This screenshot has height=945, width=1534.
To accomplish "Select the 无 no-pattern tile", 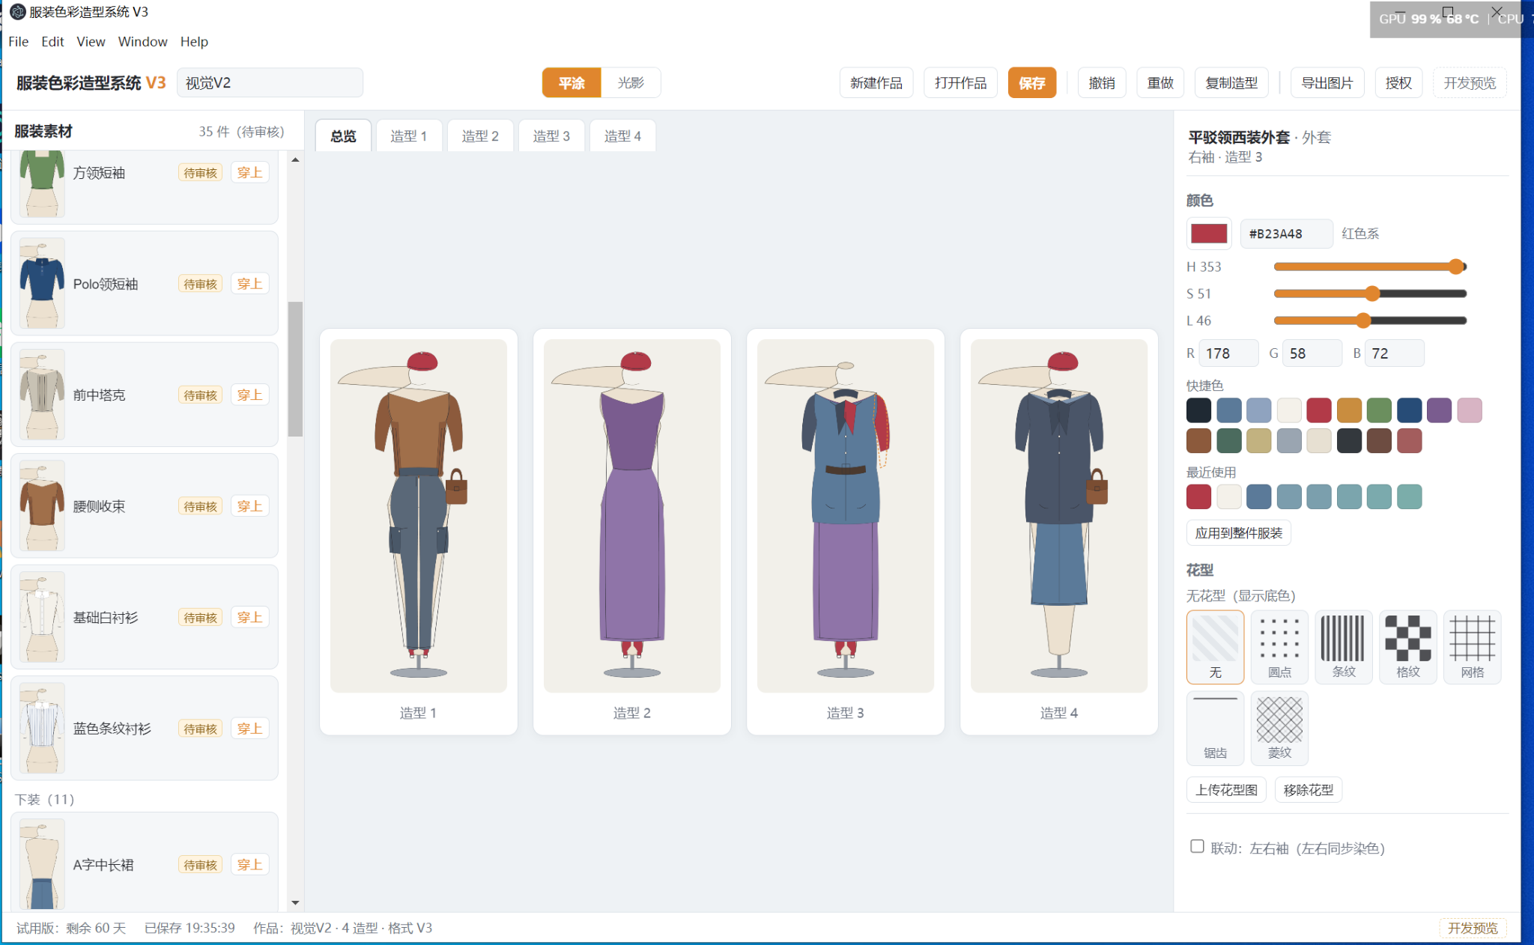I will (1215, 647).
